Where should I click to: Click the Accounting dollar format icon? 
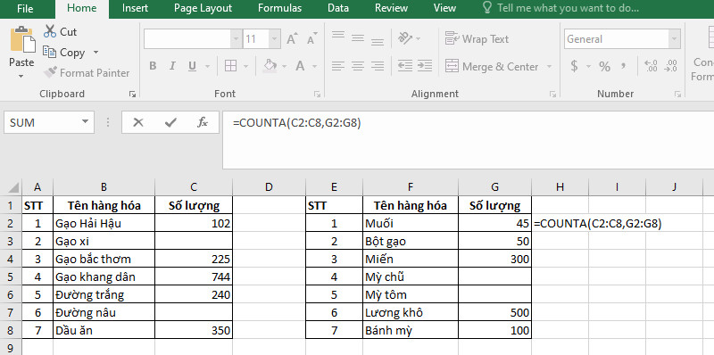click(x=574, y=66)
